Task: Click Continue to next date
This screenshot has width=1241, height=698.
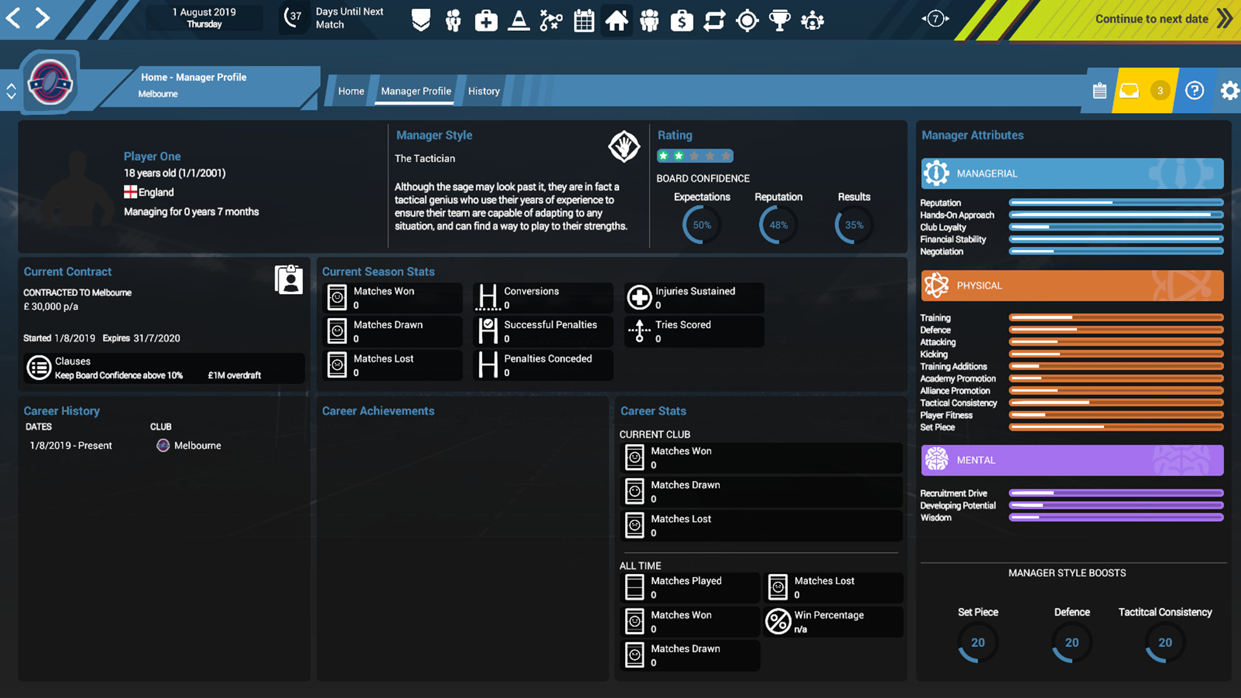Action: point(1151,19)
